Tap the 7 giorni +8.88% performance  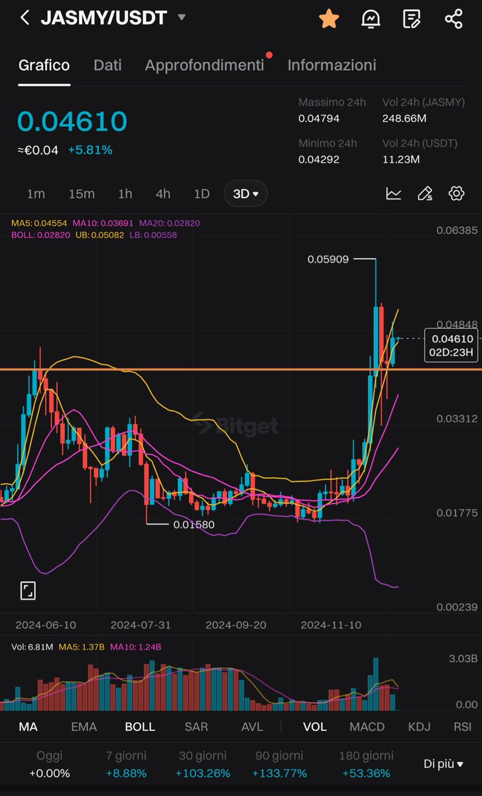point(126,764)
